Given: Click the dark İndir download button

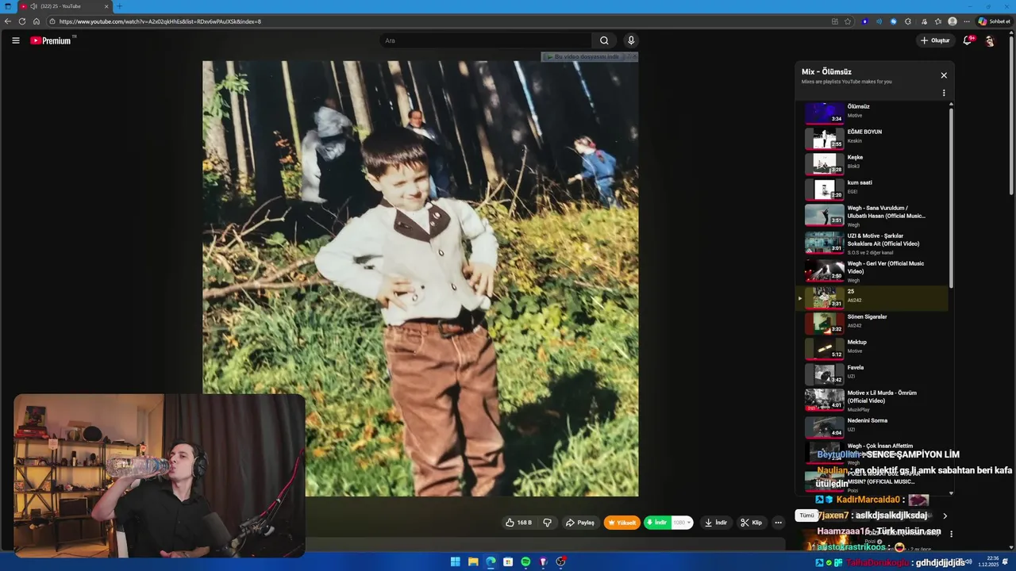Looking at the screenshot, I should 715,523.
